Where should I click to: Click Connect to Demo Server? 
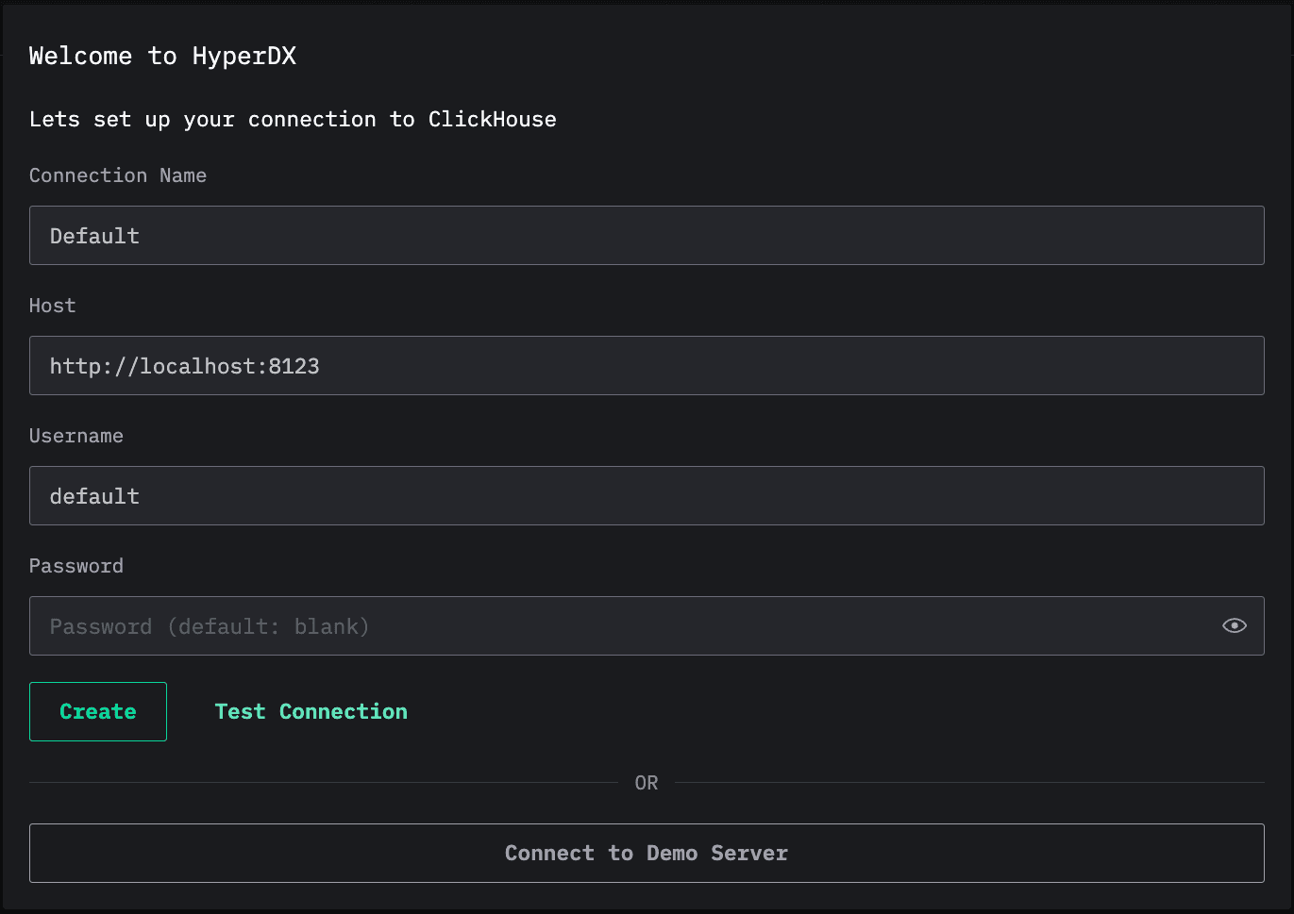click(x=647, y=853)
